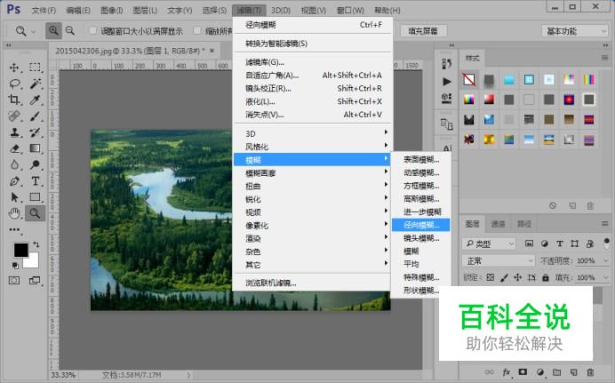This screenshot has height=383, width=615.
Task: Toggle pixel layer filter in Layers panel
Action: [529, 243]
